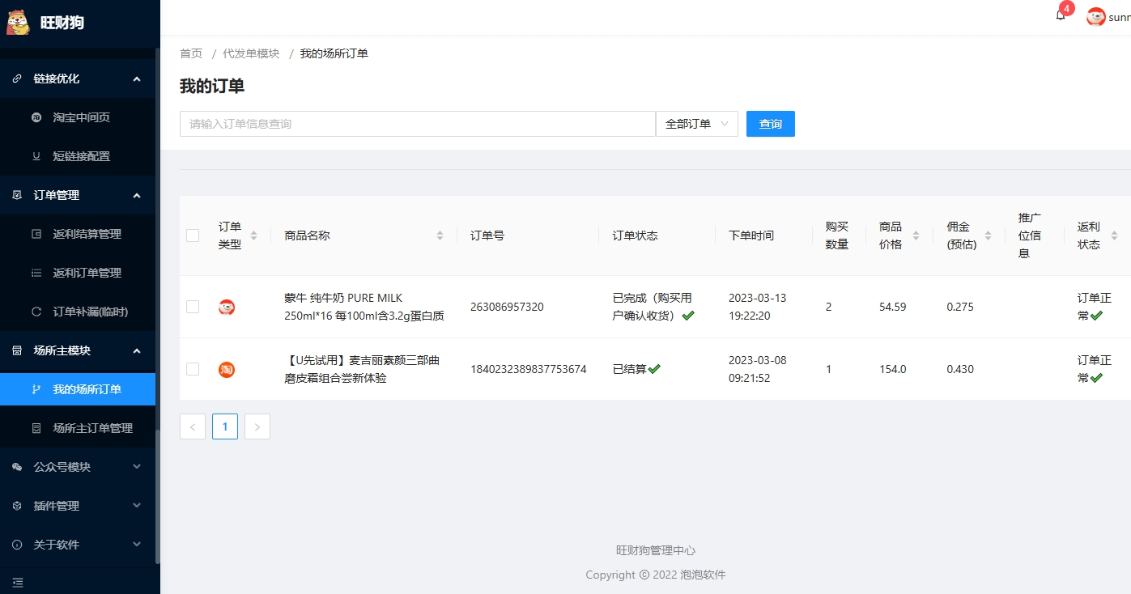
Task: Toggle the select-all checkbox in table header
Action: (193, 235)
